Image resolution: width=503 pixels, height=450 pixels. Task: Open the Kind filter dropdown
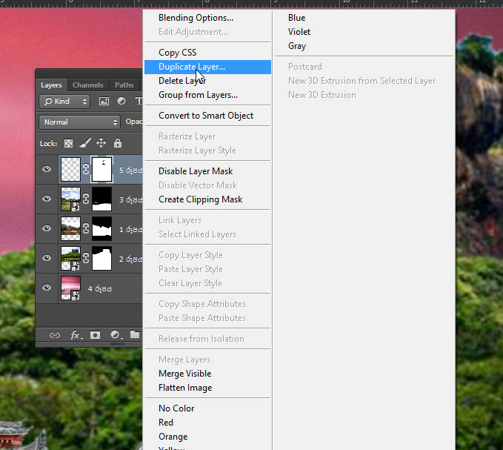64,102
